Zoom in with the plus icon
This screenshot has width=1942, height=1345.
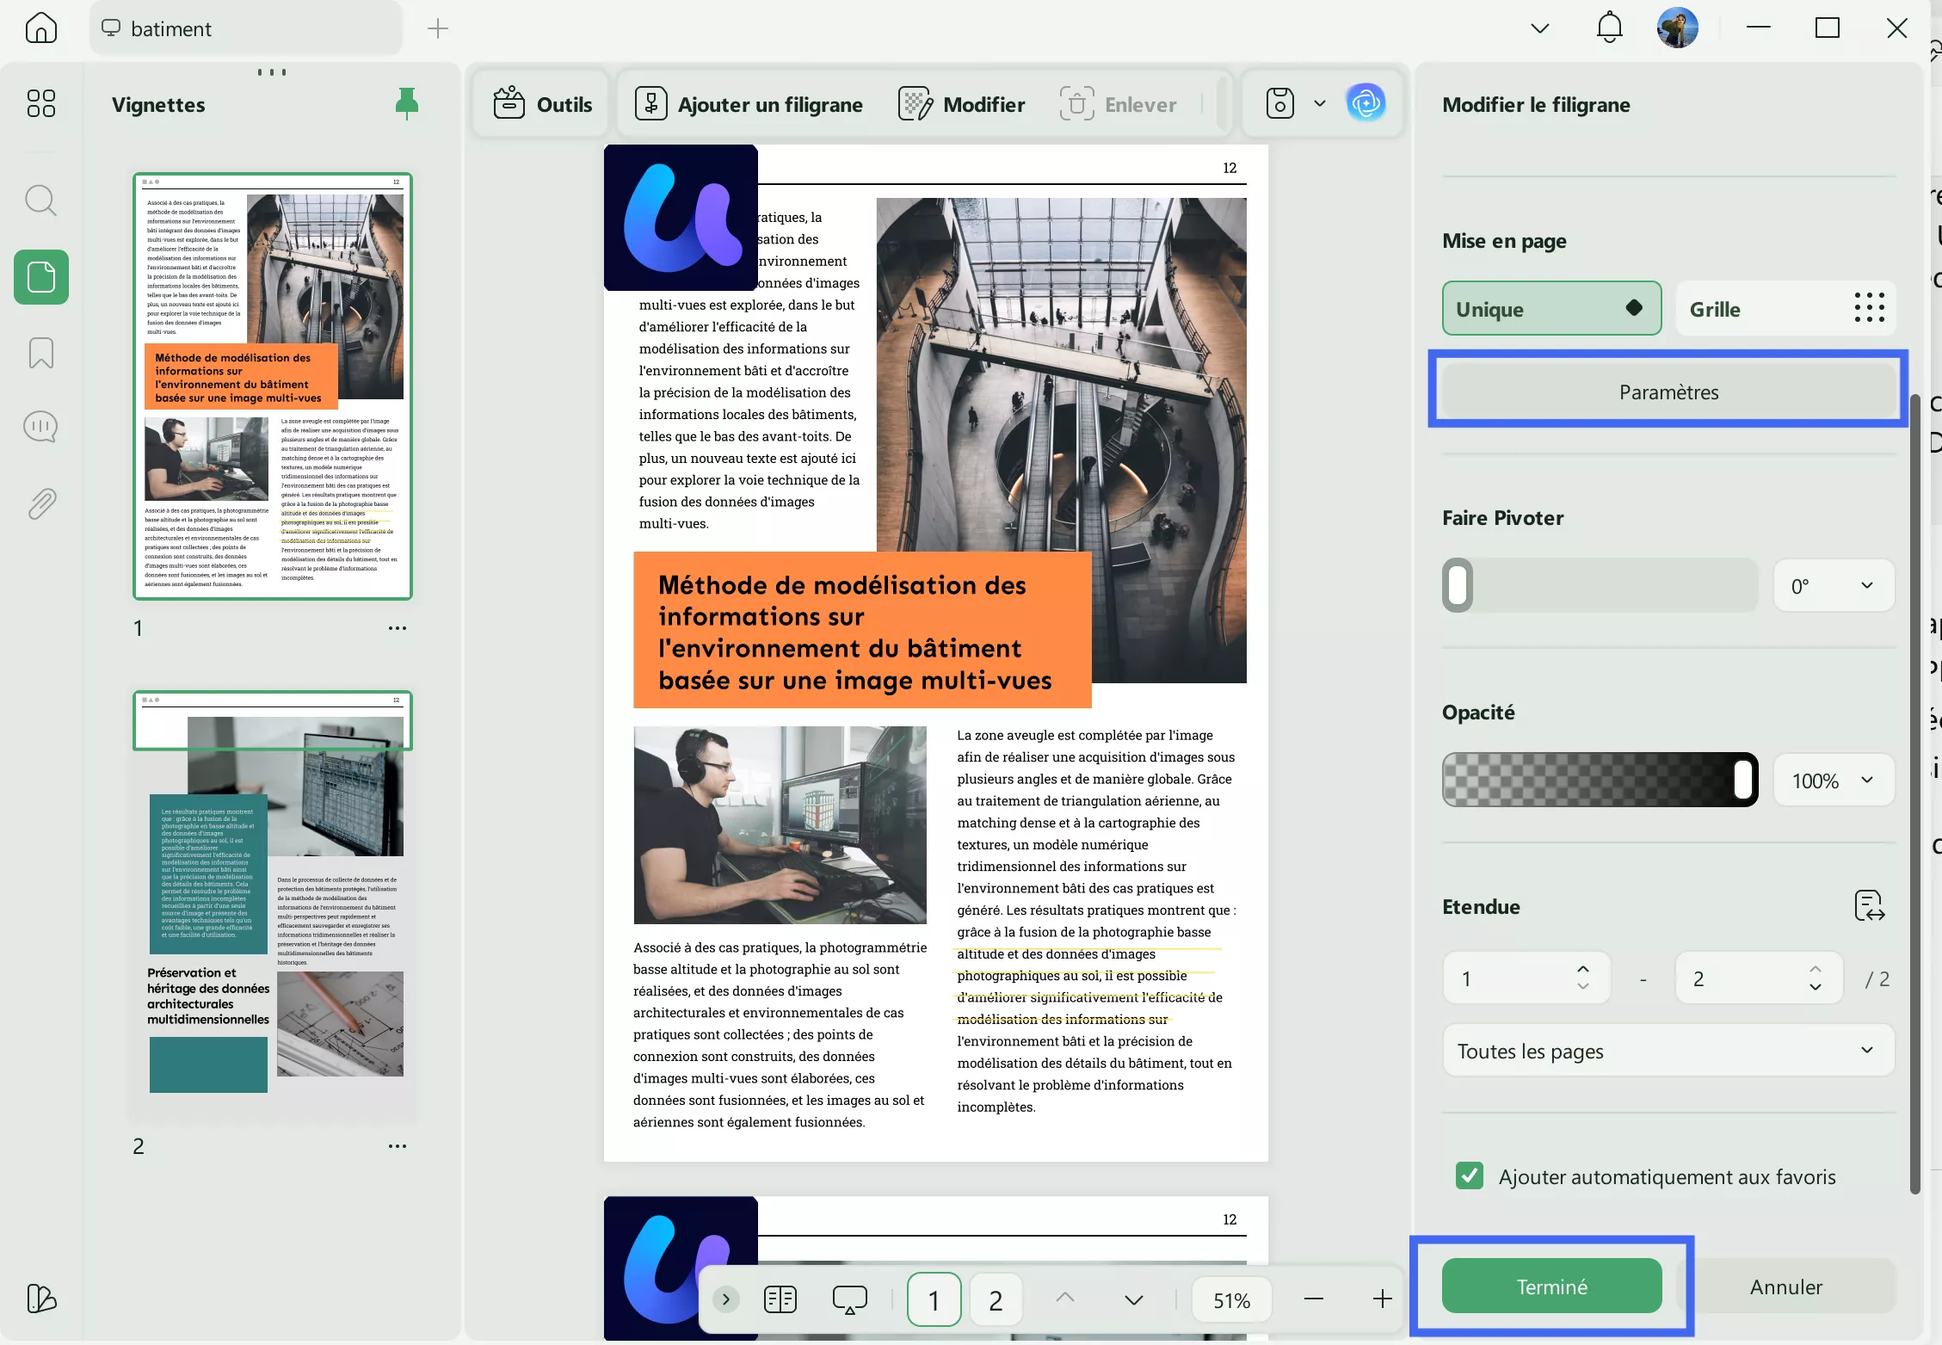(1382, 1299)
